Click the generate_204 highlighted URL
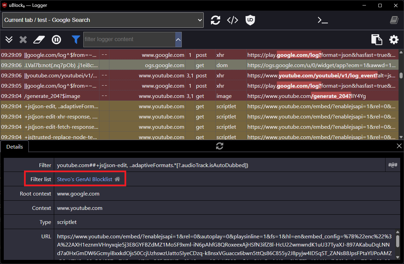This screenshot has height=264, width=404. 331,96
